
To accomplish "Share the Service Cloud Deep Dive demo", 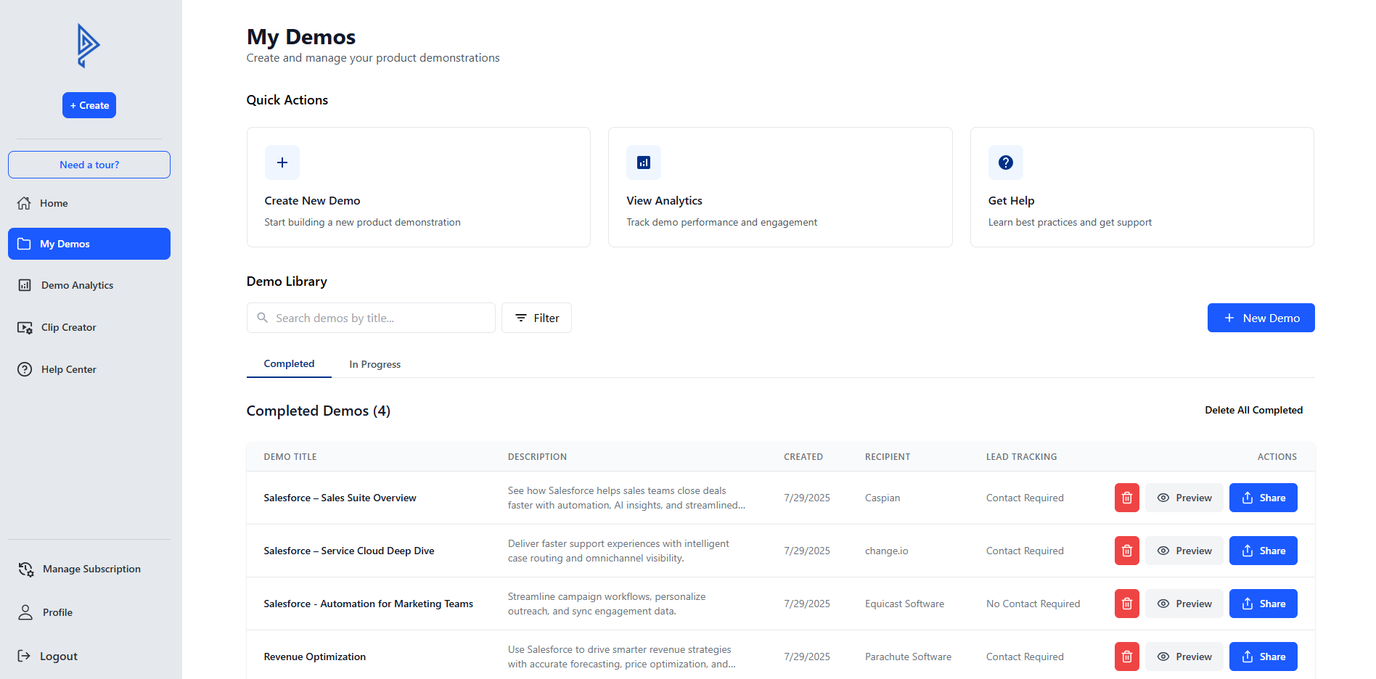I will coord(1264,551).
